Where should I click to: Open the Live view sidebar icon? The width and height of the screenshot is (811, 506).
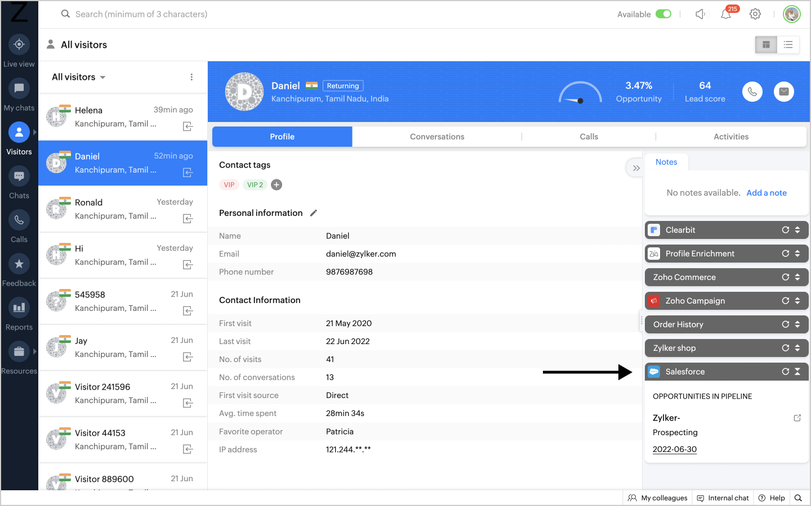tap(19, 44)
